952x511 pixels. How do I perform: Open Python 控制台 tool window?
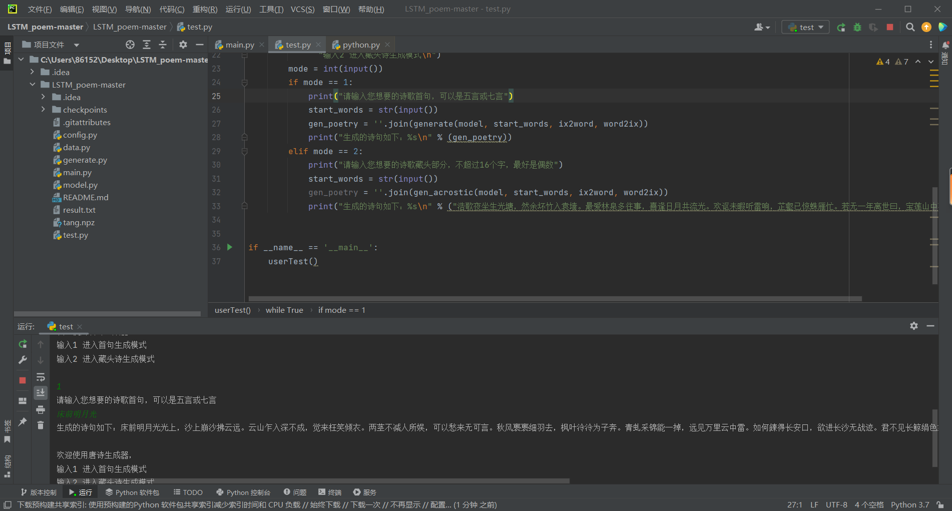click(243, 492)
